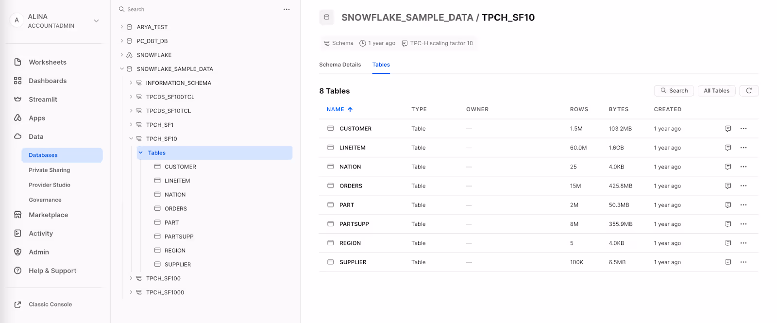Open Databases in the Data submenu

point(62,155)
